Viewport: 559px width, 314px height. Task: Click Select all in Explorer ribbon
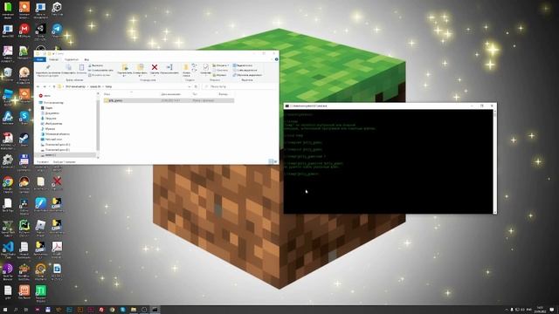[x=243, y=65]
